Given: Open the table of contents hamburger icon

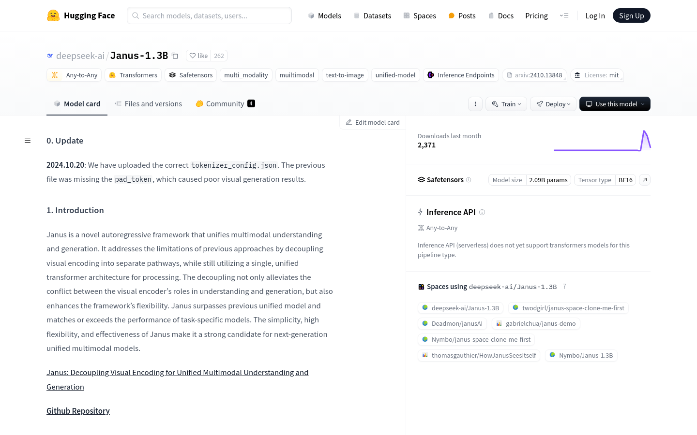Looking at the screenshot, I should [x=28, y=141].
